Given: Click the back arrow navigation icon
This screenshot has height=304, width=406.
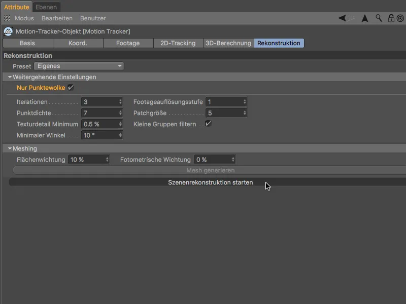Looking at the screenshot, I should pyautogui.click(x=342, y=18).
